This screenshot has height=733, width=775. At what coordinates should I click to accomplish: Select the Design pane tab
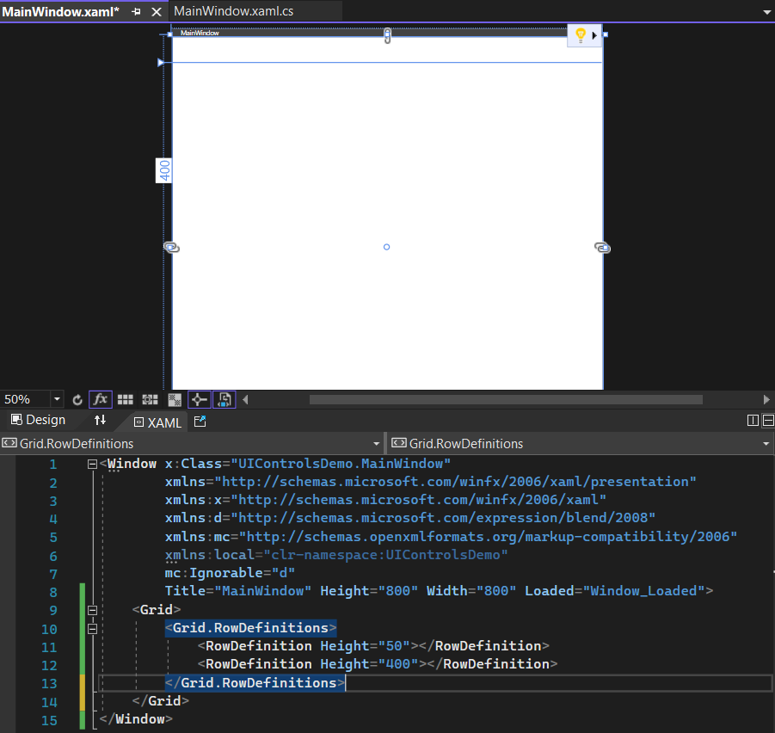tap(39, 421)
